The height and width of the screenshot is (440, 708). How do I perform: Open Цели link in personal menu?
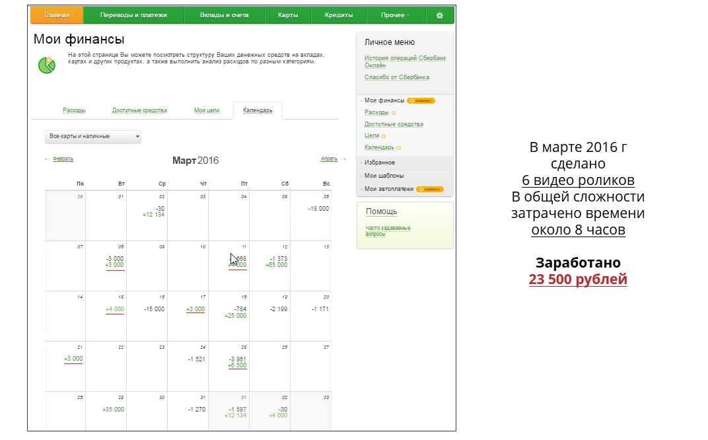click(372, 135)
